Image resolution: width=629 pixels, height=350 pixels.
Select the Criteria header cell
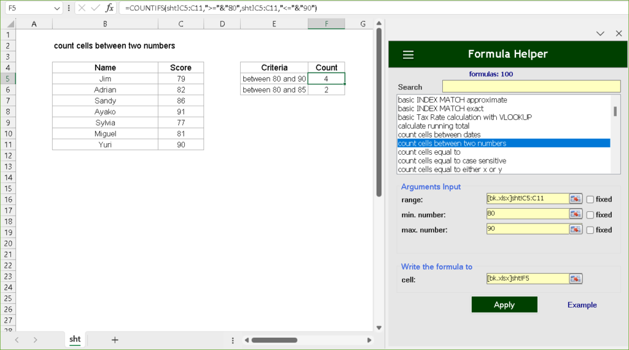[275, 68]
